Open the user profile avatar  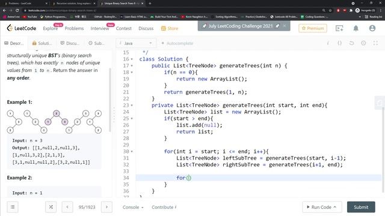click(372, 28)
